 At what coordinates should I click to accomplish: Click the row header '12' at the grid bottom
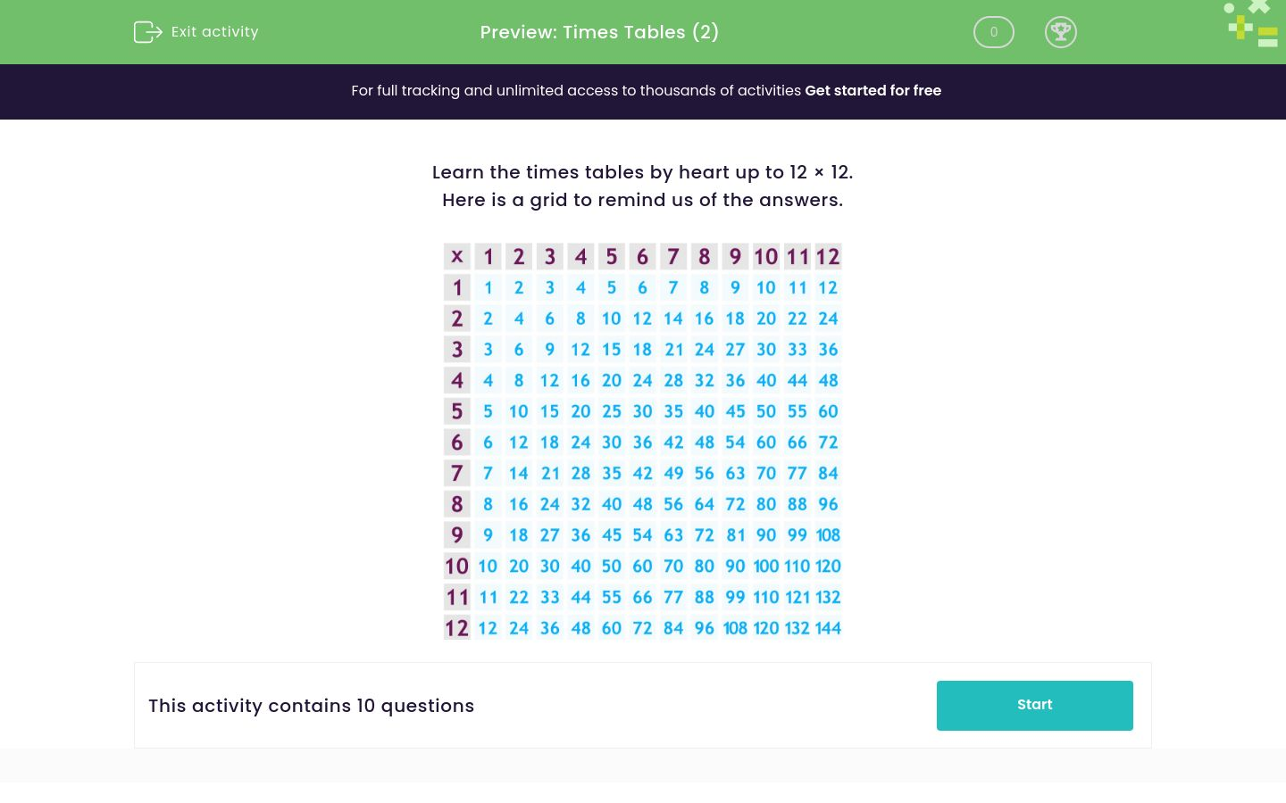click(x=456, y=628)
